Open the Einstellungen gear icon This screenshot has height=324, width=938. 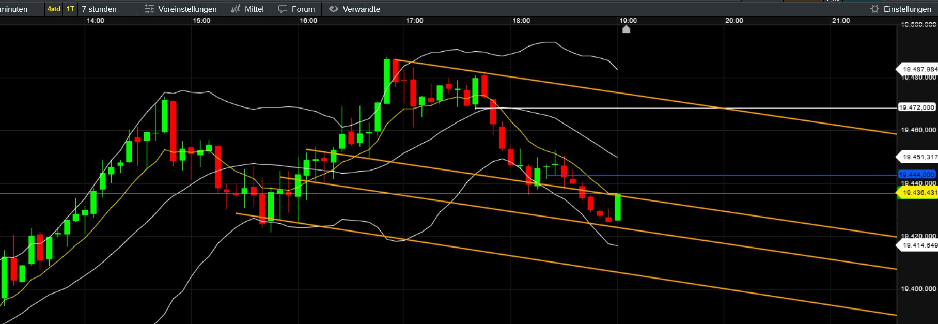[874, 9]
